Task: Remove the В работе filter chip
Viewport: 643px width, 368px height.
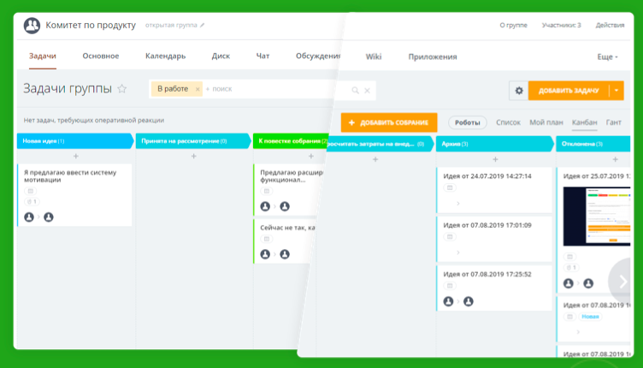Action: (198, 89)
